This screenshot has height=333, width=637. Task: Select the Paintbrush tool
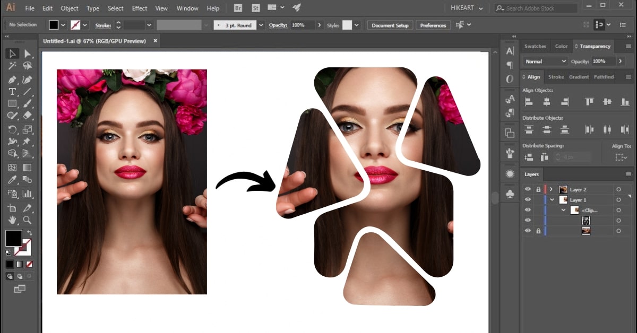[27, 104]
